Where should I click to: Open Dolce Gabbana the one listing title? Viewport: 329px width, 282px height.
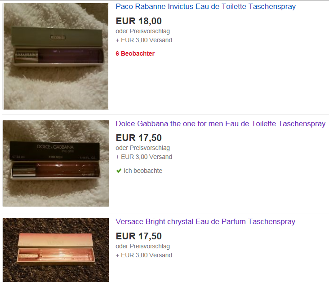point(221,123)
